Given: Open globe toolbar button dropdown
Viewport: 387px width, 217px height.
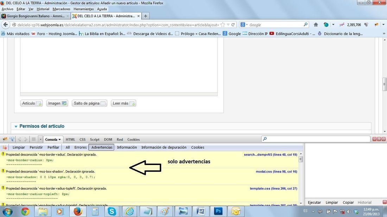Looking at the screenshot, I should coord(333,25).
